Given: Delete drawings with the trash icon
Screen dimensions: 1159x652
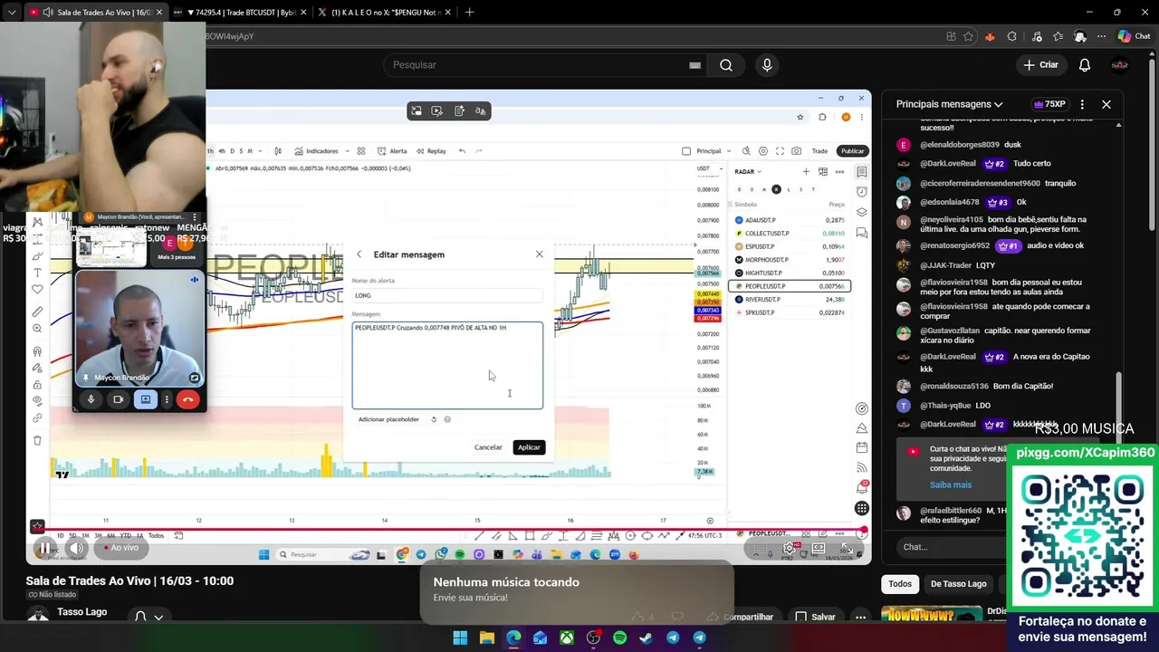Looking at the screenshot, I should [37, 440].
